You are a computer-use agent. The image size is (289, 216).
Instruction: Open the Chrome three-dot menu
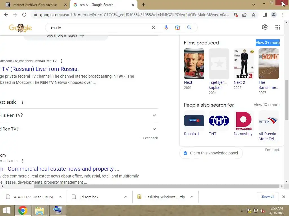pyautogui.click(x=283, y=15)
